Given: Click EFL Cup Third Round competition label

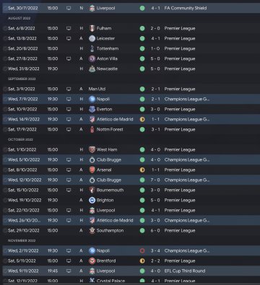Looking at the screenshot, I should [x=185, y=271].
